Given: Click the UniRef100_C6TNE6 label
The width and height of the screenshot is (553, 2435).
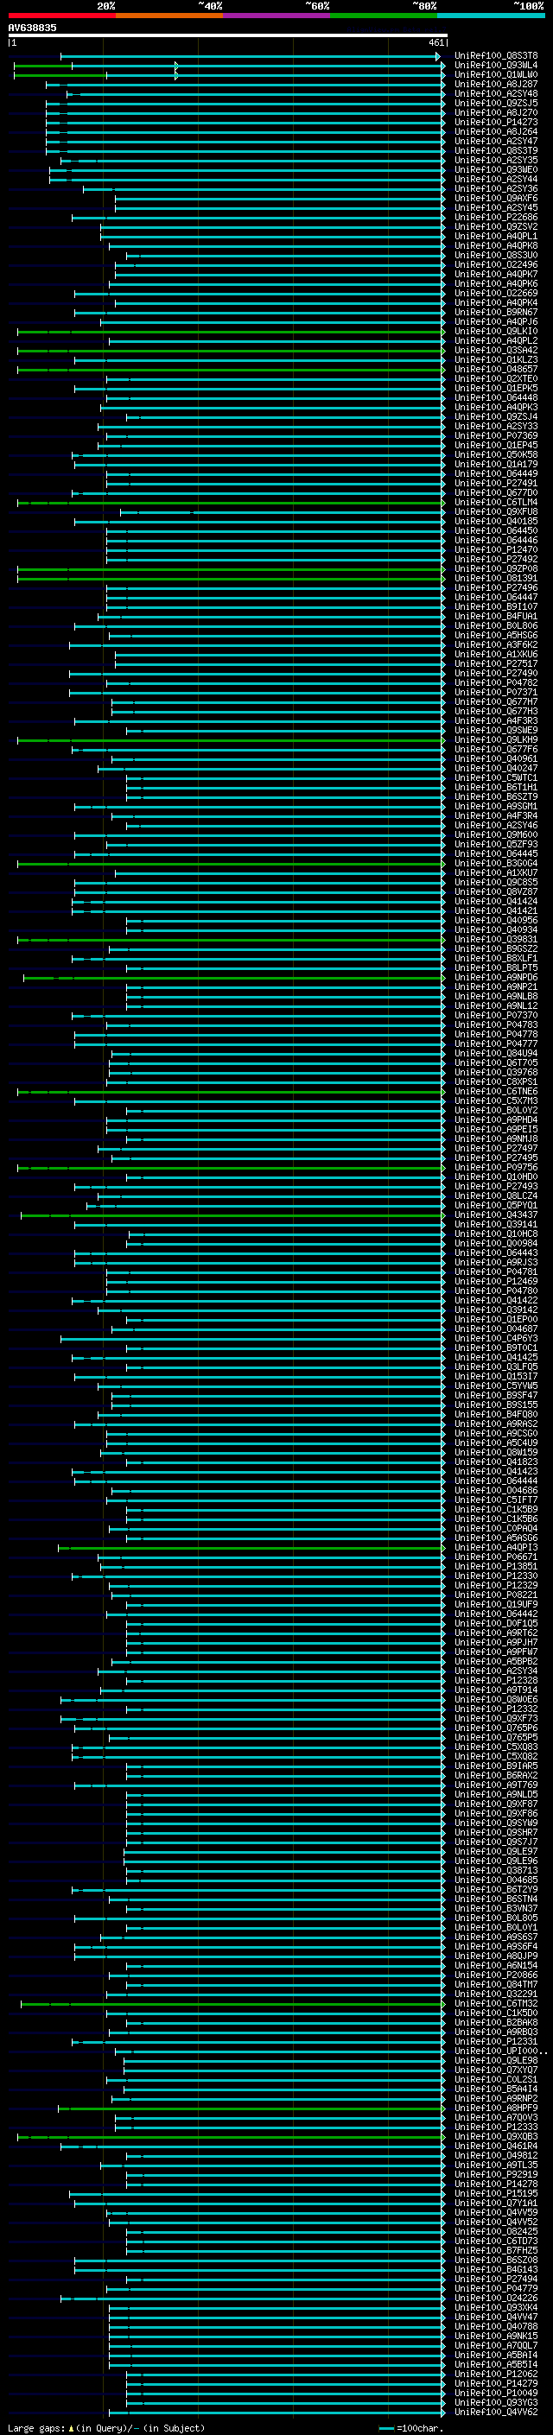Looking at the screenshot, I should 495,1091.
